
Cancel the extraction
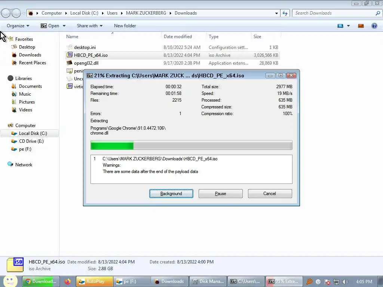tap(270, 194)
